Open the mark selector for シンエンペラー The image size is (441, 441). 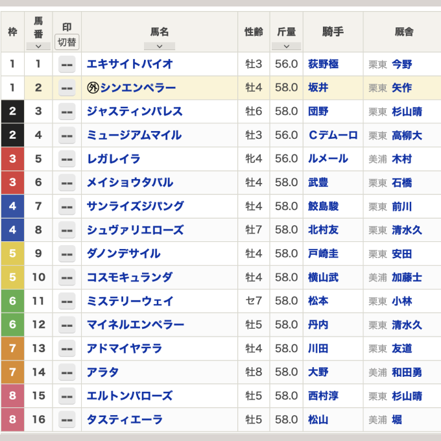pos(66,88)
